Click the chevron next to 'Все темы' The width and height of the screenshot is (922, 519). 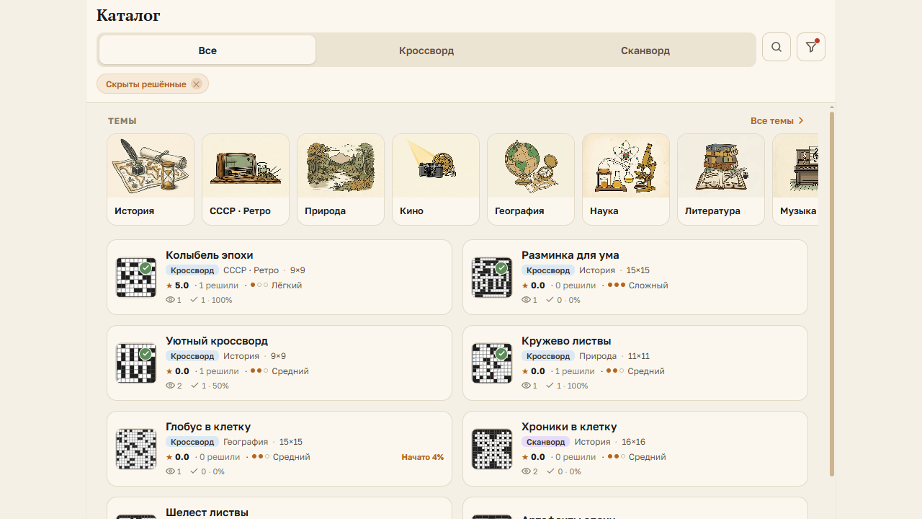[x=801, y=121]
